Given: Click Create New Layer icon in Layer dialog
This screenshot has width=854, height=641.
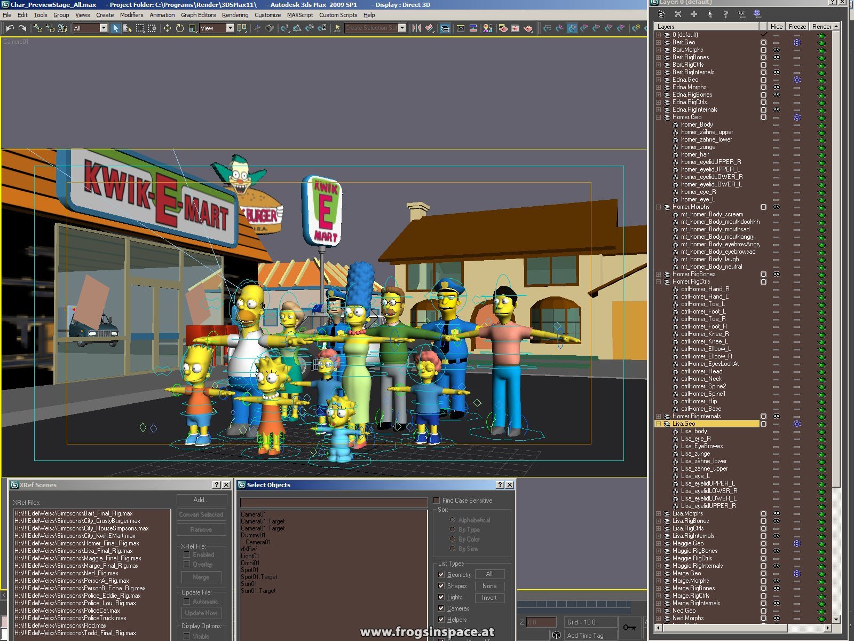Looking at the screenshot, I should tap(662, 14).
